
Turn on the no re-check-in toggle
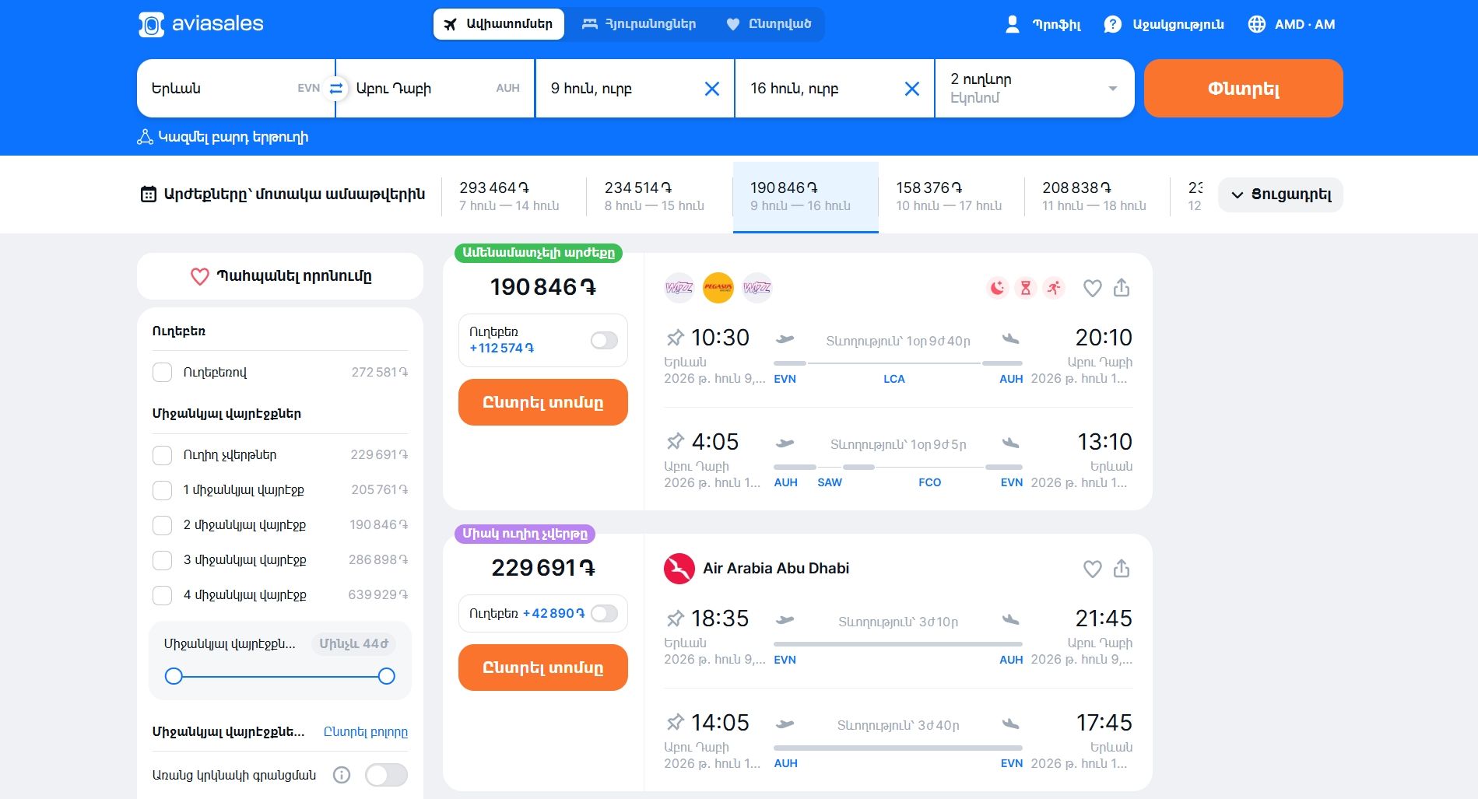[386, 775]
